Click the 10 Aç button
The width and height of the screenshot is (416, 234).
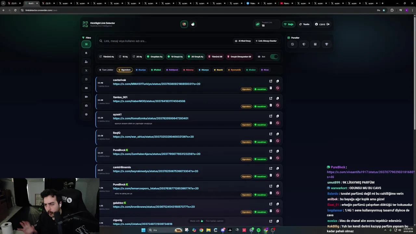[123, 57]
